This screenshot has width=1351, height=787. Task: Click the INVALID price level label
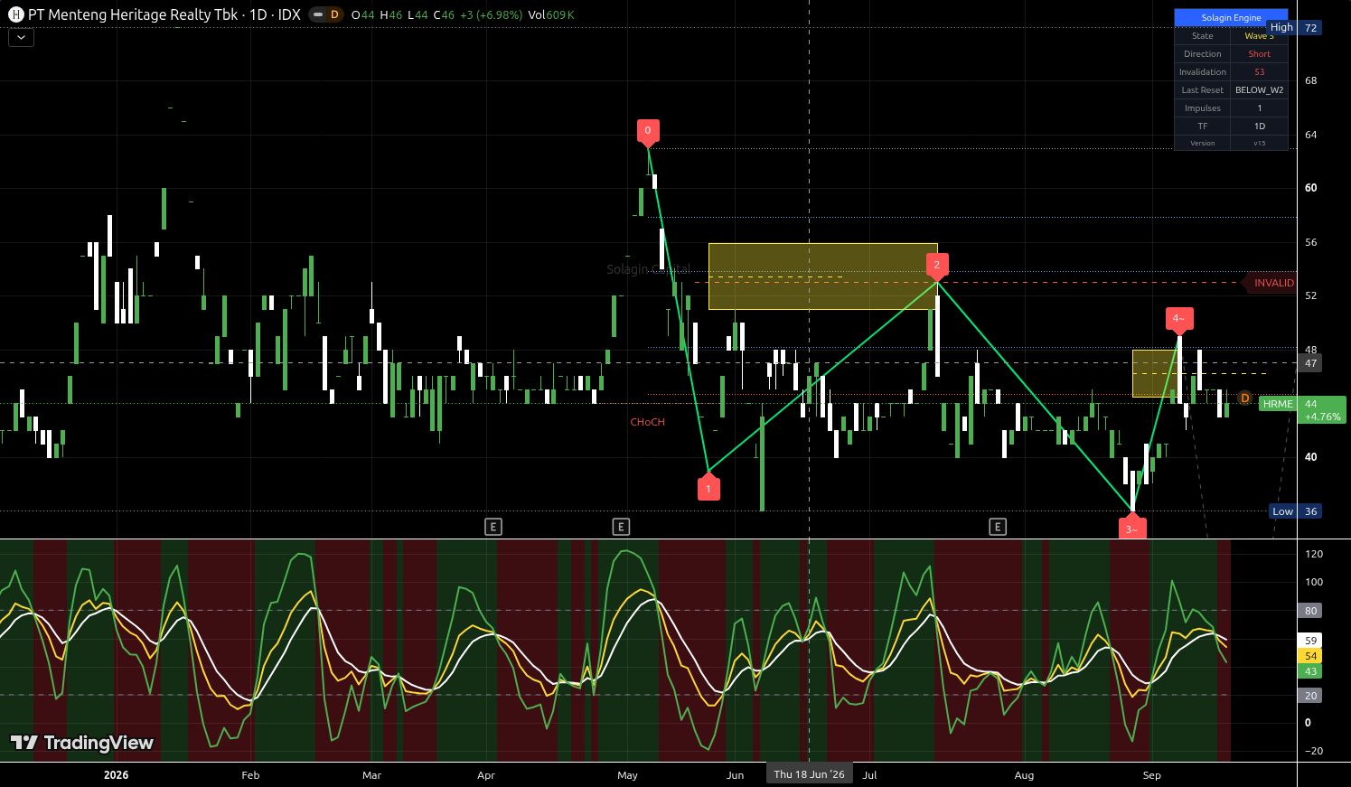coord(1271,283)
